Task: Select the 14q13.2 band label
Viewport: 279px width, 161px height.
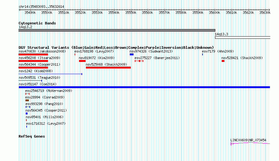Action: tap(25, 27)
